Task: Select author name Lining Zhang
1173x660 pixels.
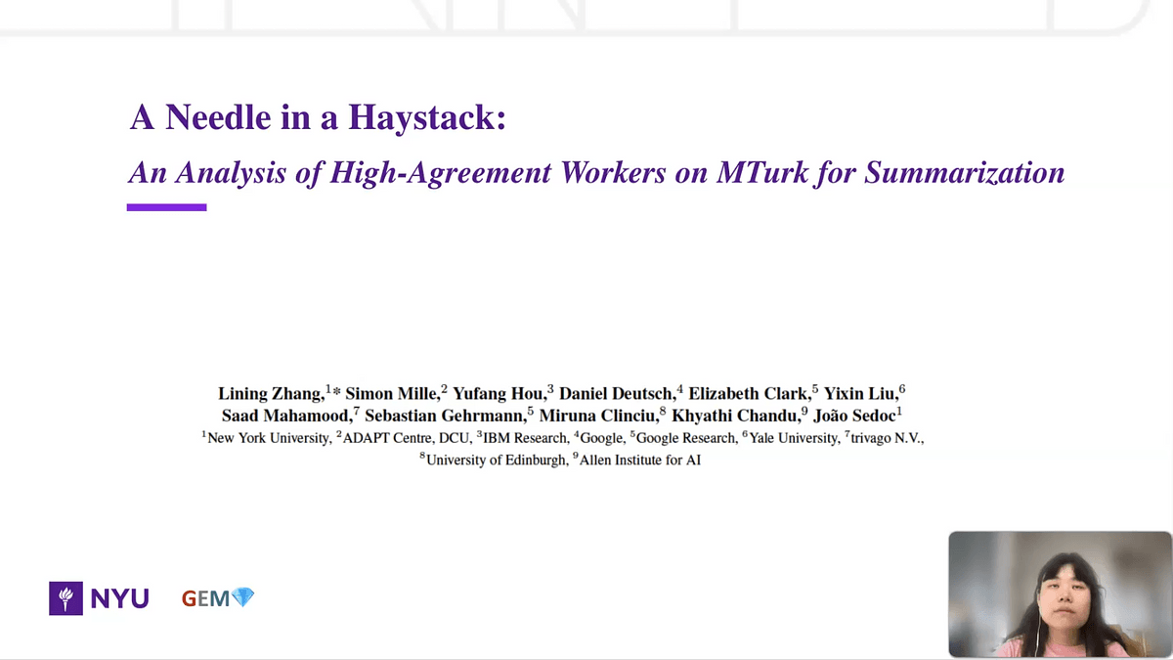Action: (270, 393)
